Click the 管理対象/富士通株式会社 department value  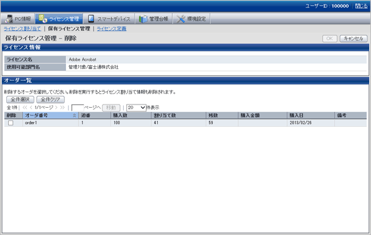93,67
